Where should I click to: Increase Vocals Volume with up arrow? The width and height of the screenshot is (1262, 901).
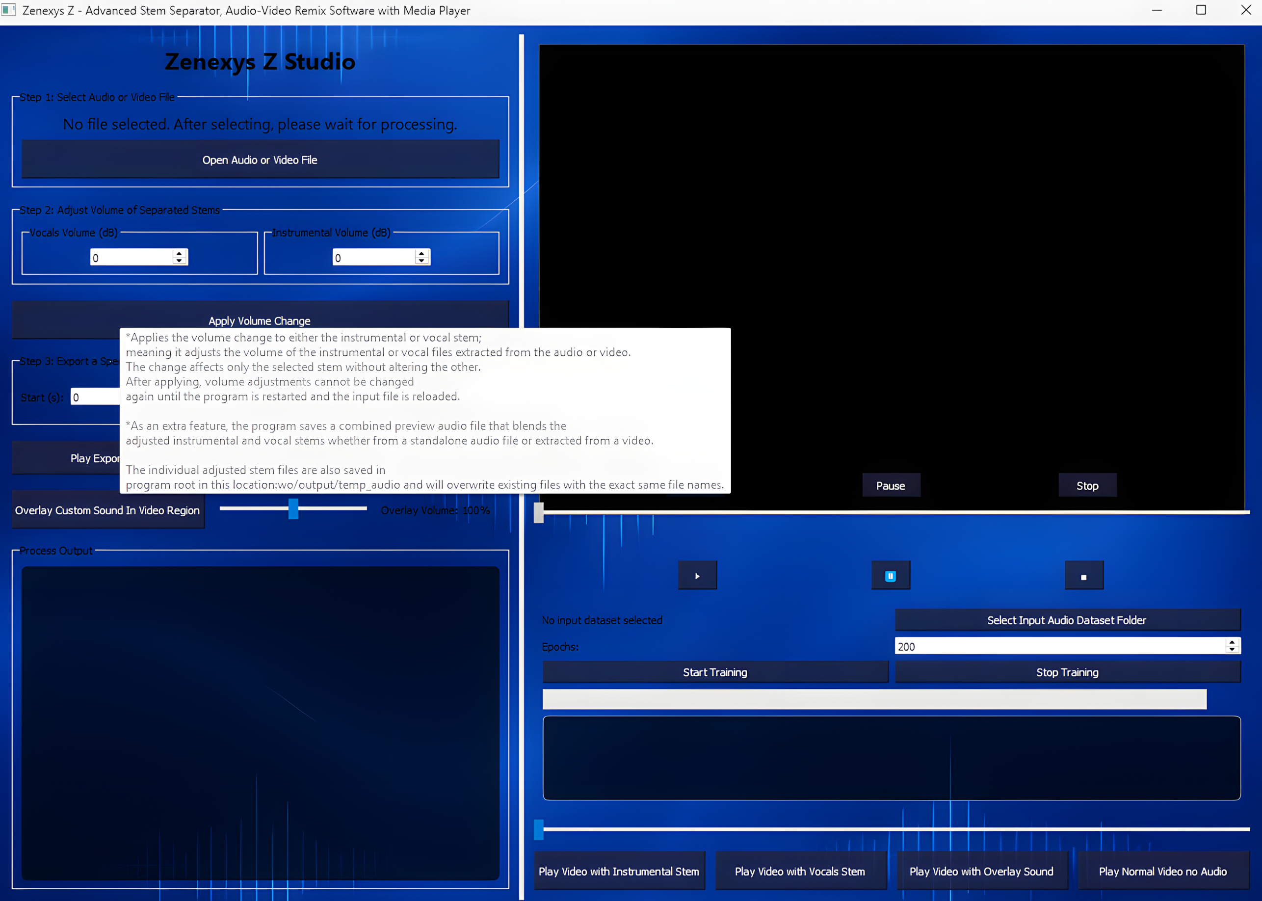tap(179, 254)
